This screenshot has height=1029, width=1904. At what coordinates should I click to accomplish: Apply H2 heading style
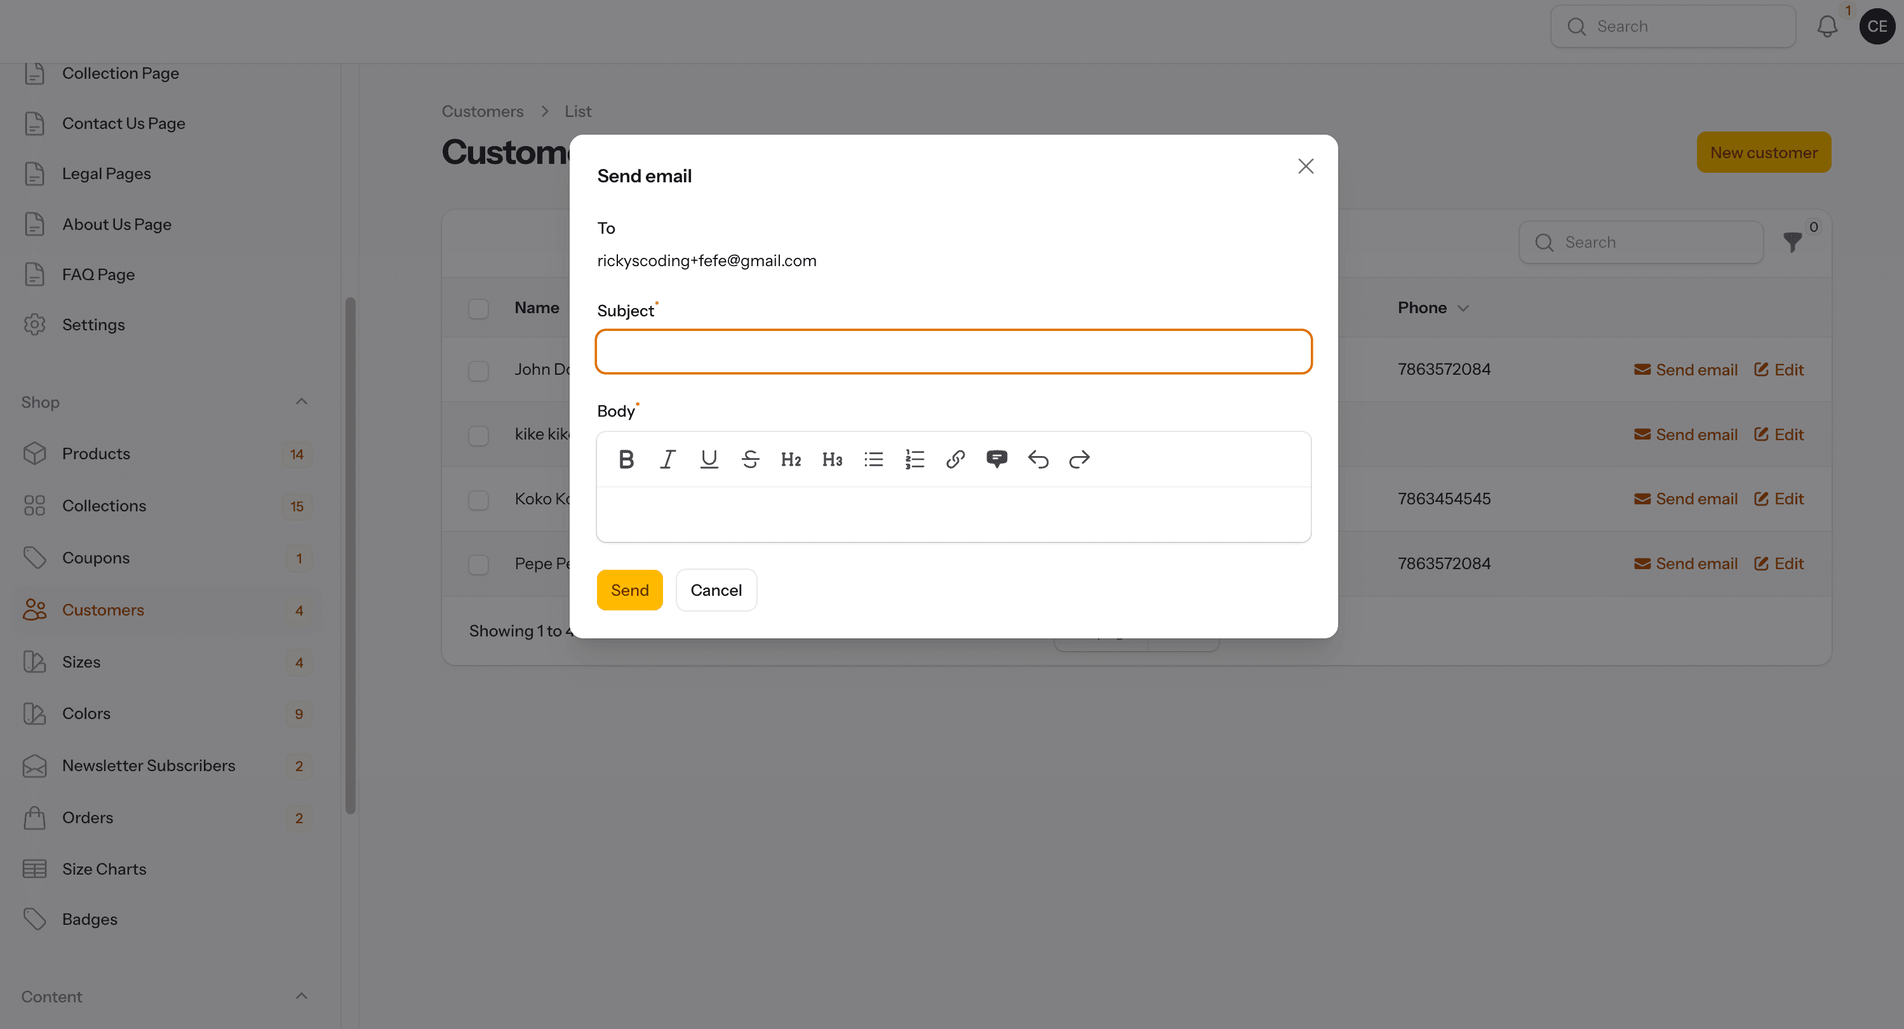click(x=791, y=459)
